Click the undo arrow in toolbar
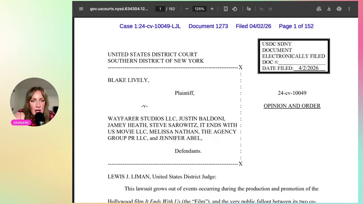The height and width of the screenshot is (204, 363). [261, 9]
